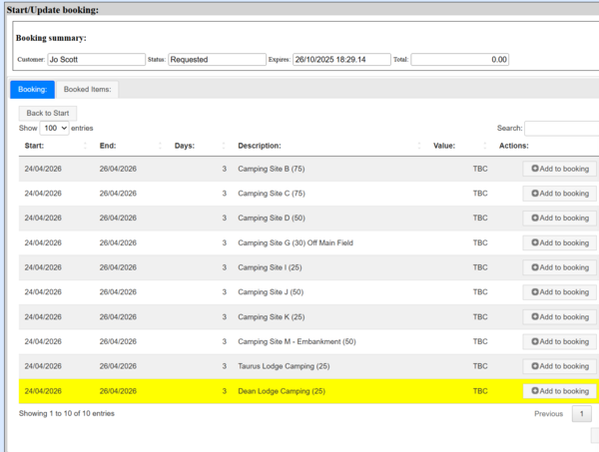
Task: Click plus icon for Camping Site I (25)
Action: (535, 267)
